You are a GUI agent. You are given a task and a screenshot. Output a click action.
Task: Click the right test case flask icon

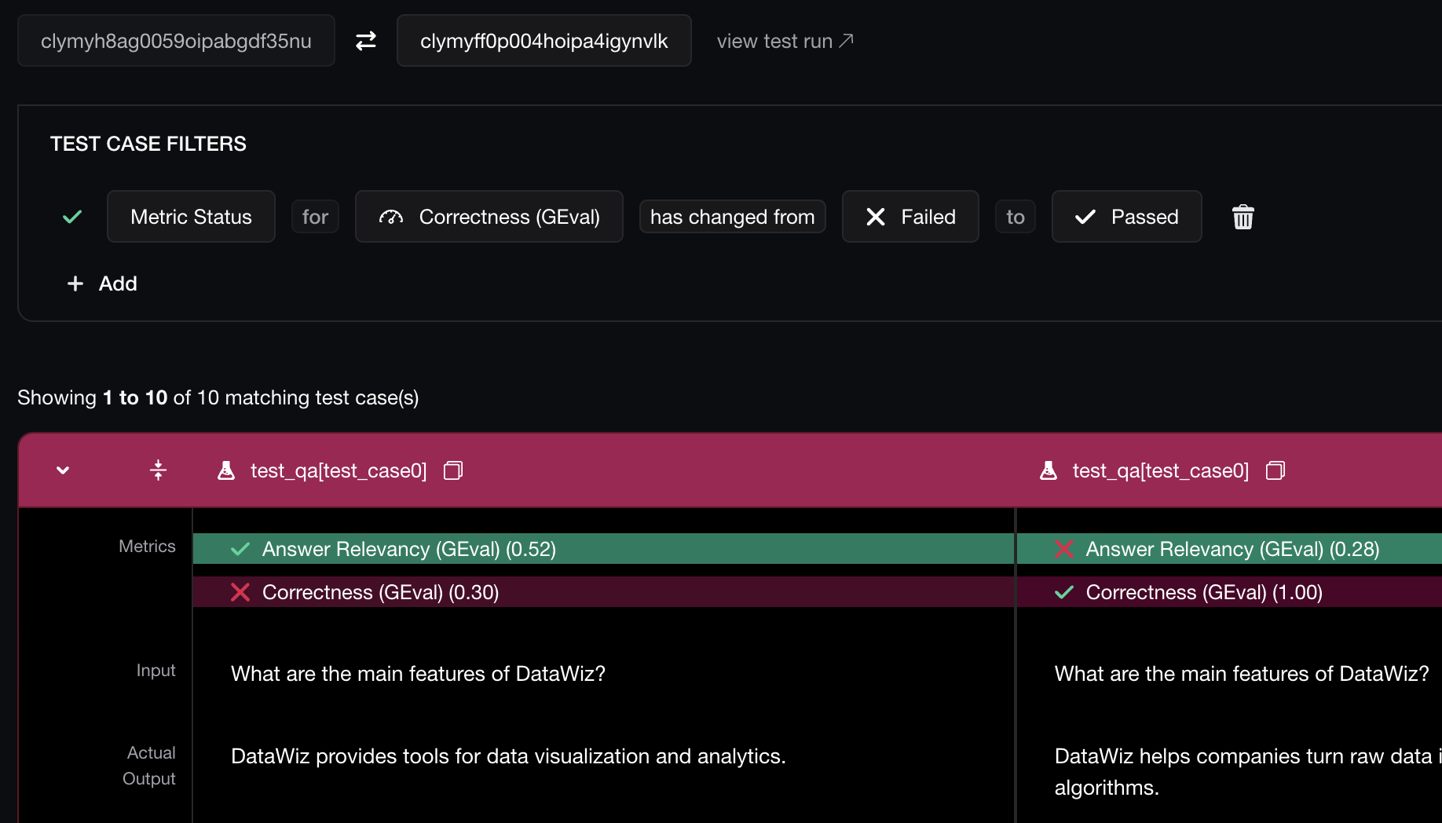1049,470
